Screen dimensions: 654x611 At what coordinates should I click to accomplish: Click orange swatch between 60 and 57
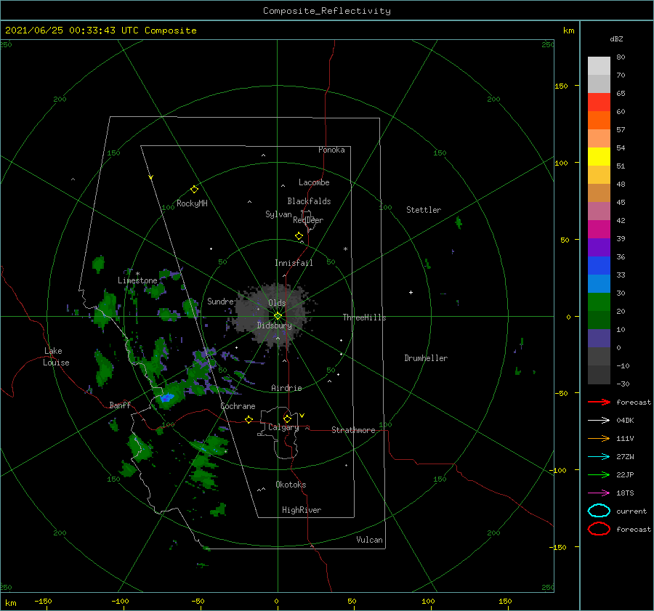pos(599,121)
